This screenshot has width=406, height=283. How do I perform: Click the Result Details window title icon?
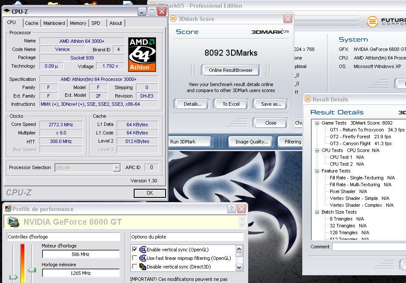pyautogui.click(x=307, y=99)
